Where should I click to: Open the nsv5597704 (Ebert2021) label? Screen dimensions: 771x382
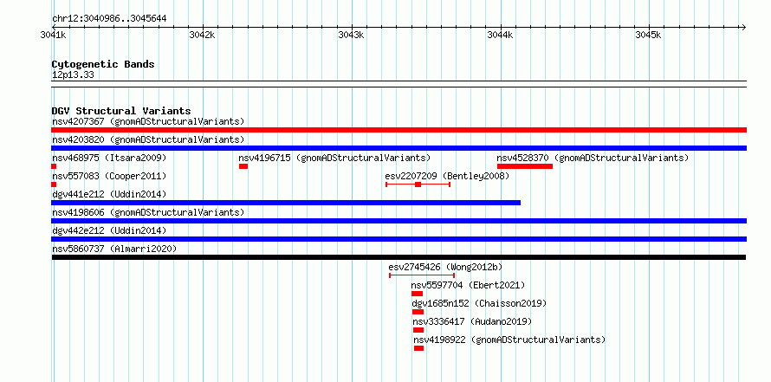coord(468,285)
